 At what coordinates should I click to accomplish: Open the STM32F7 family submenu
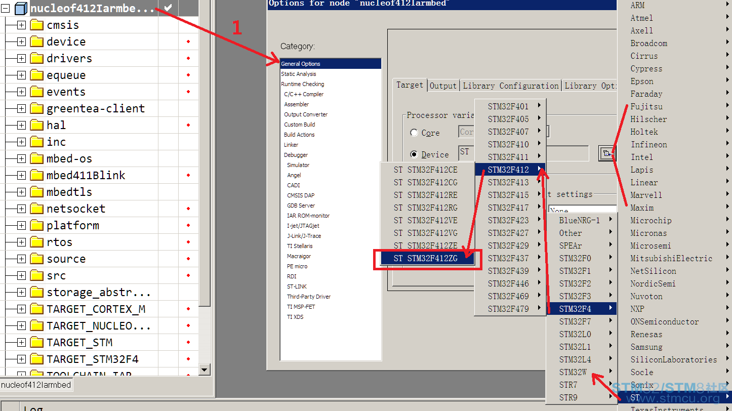(581, 321)
